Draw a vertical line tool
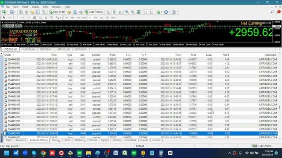Viewport: 282px width, 158px height. 17,18
